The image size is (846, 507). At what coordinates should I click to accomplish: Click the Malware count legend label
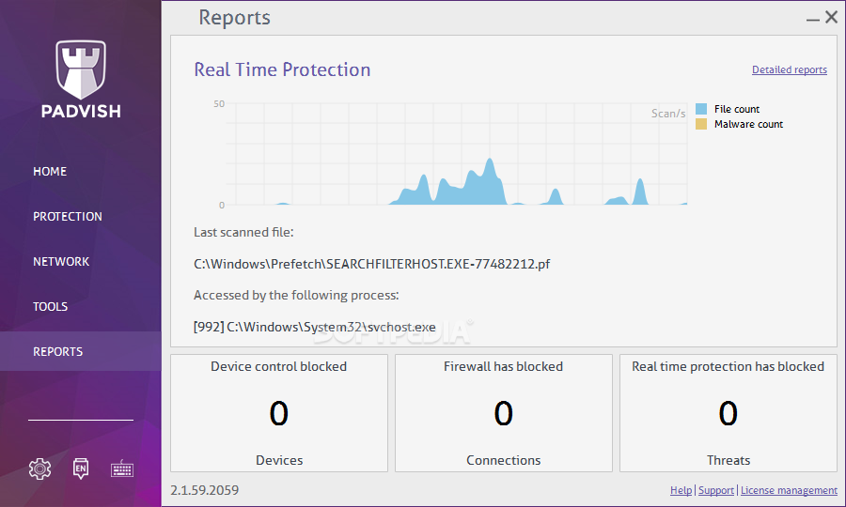748,124
